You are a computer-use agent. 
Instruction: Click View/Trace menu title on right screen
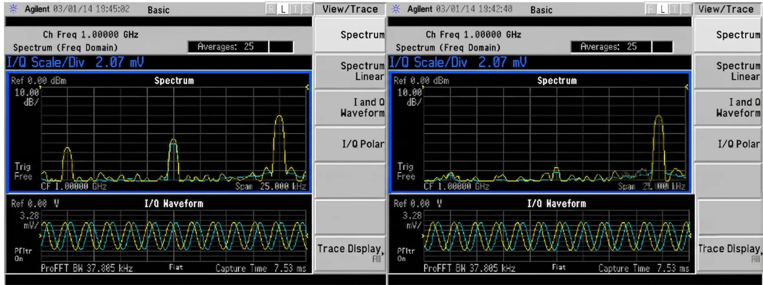tap(726, 9)
